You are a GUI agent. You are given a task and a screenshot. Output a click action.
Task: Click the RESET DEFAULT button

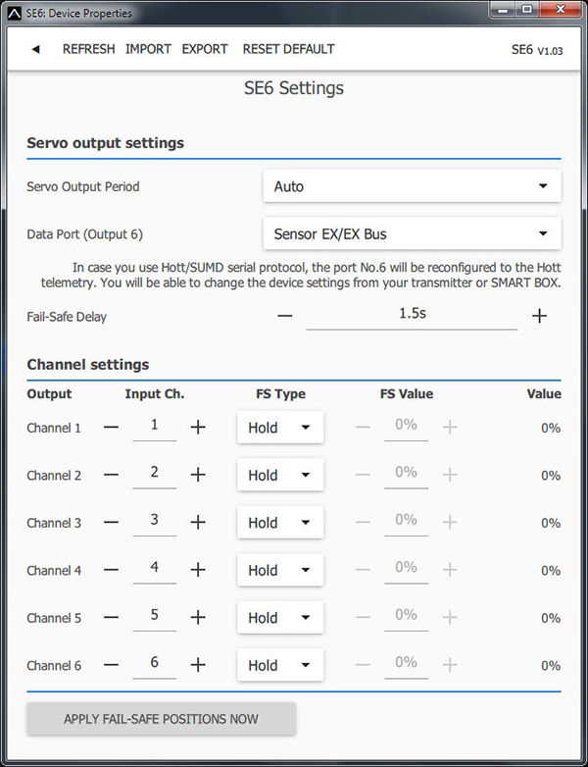288,49
